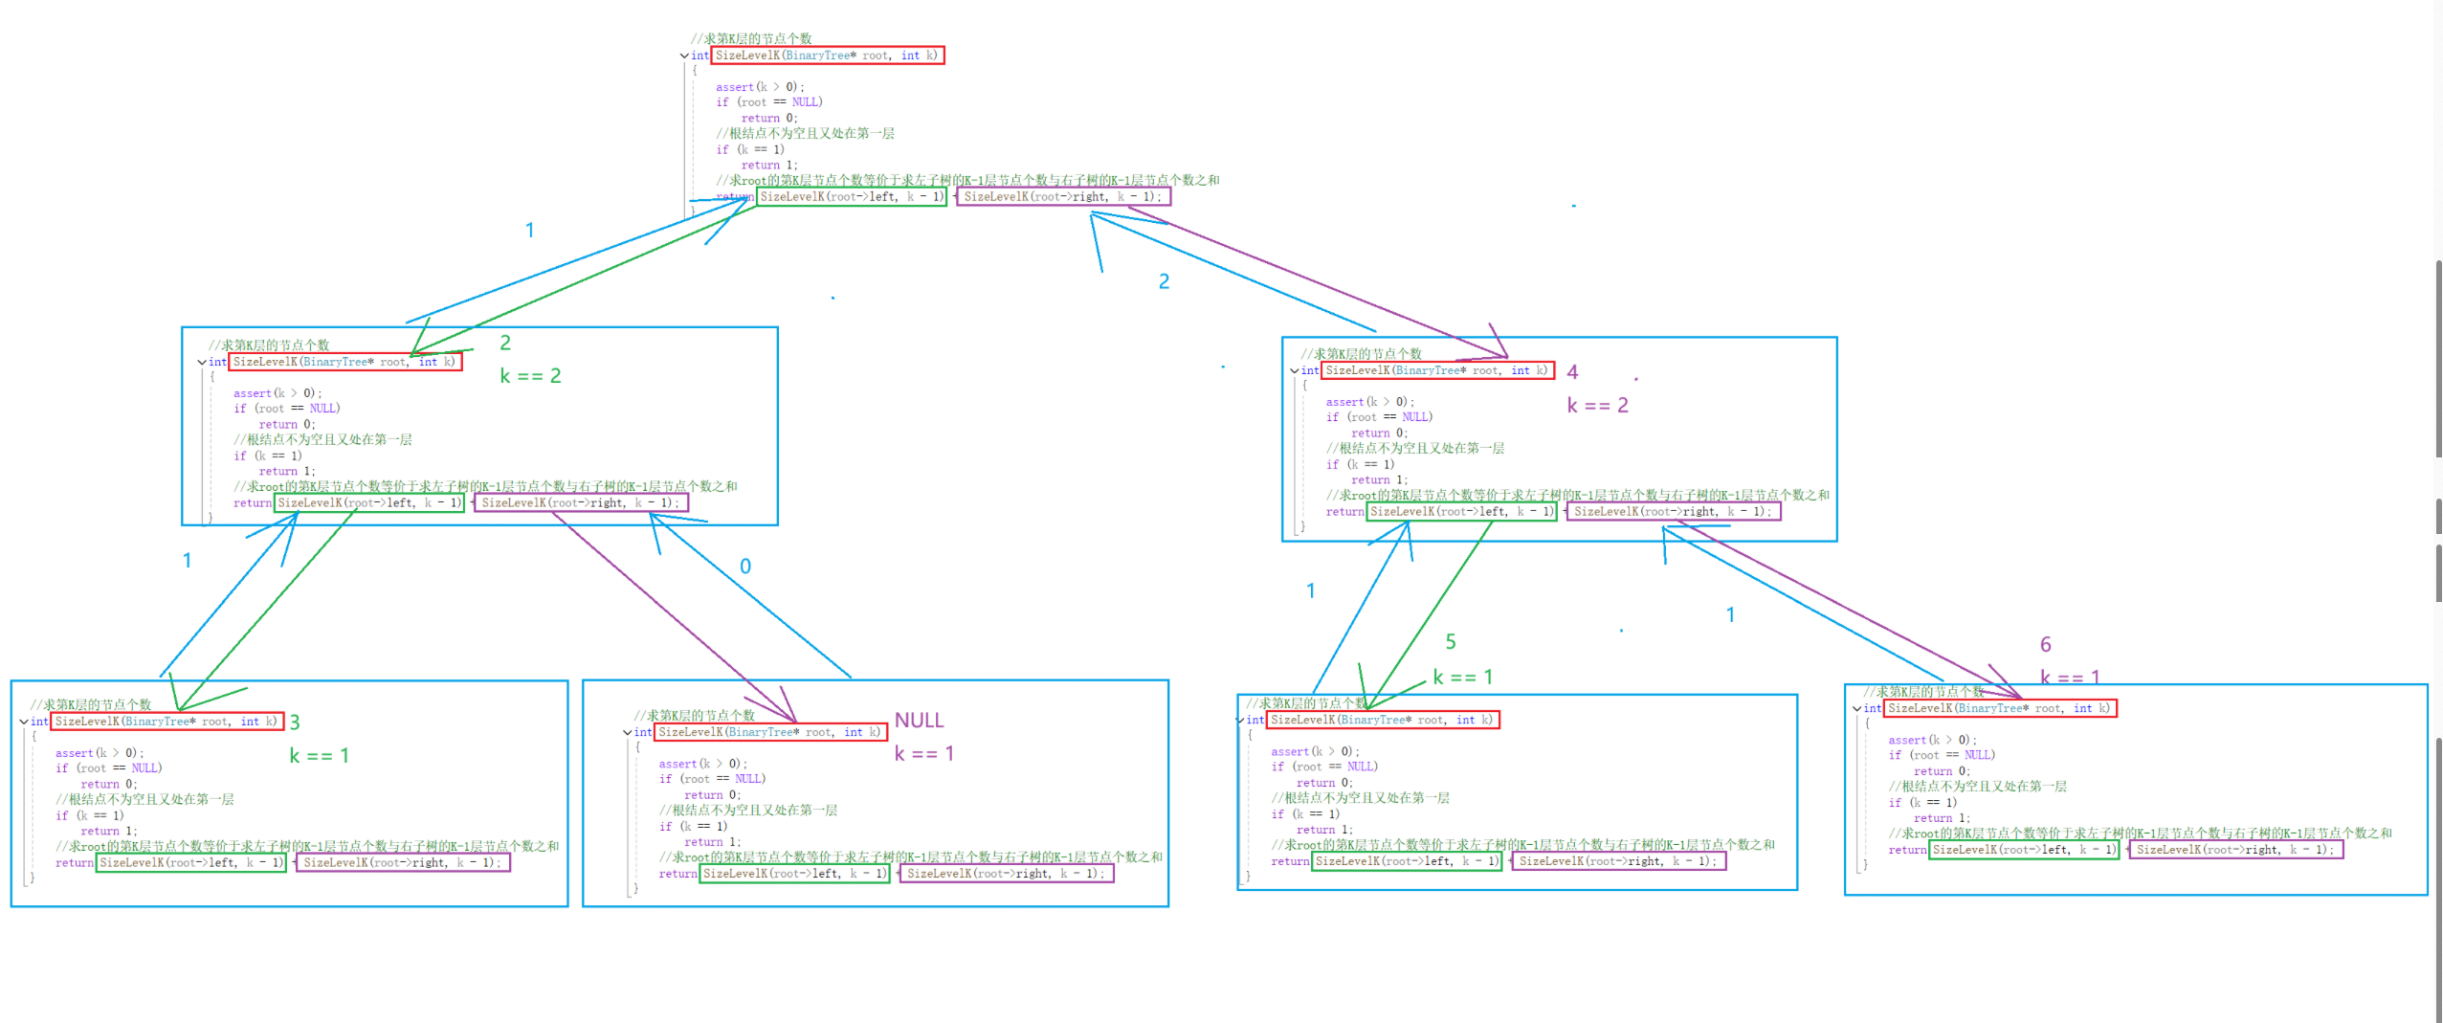Collapse the function in the code block marked NULL
This screenshot has height=1023, width=2443.
click(627, 732)
